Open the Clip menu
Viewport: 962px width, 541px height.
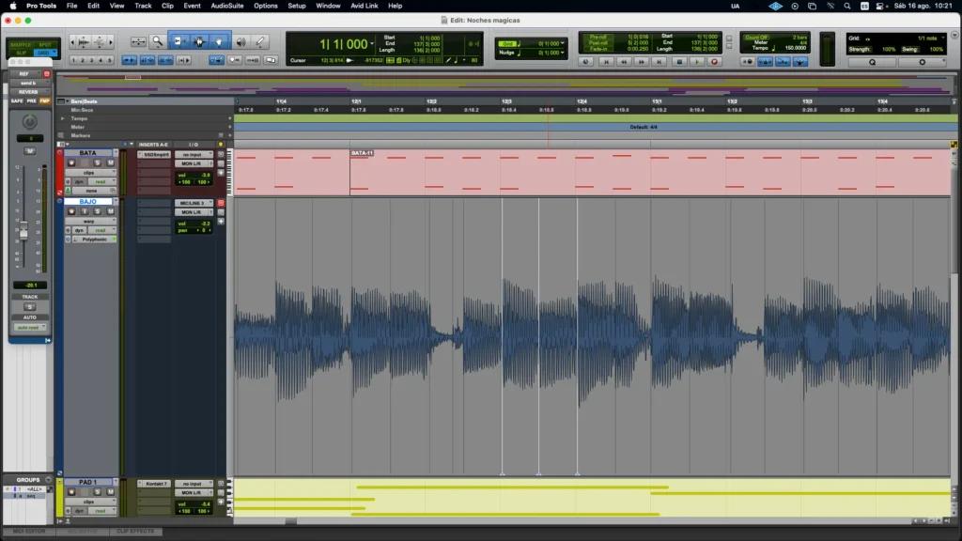[167, 6]
